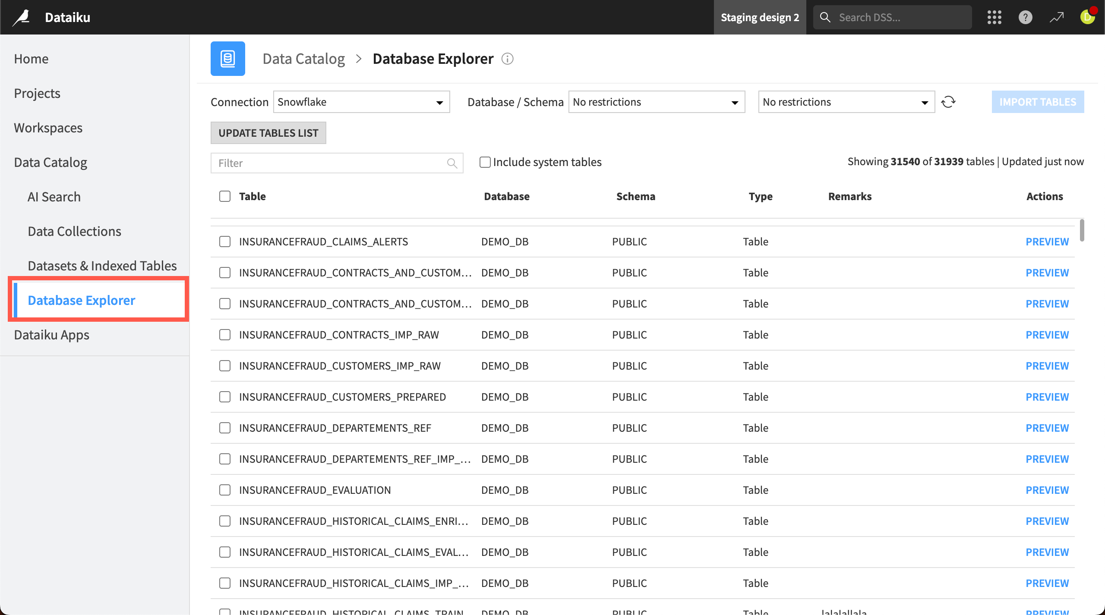Open the second No restrictions dropdown

coord(845,102)
